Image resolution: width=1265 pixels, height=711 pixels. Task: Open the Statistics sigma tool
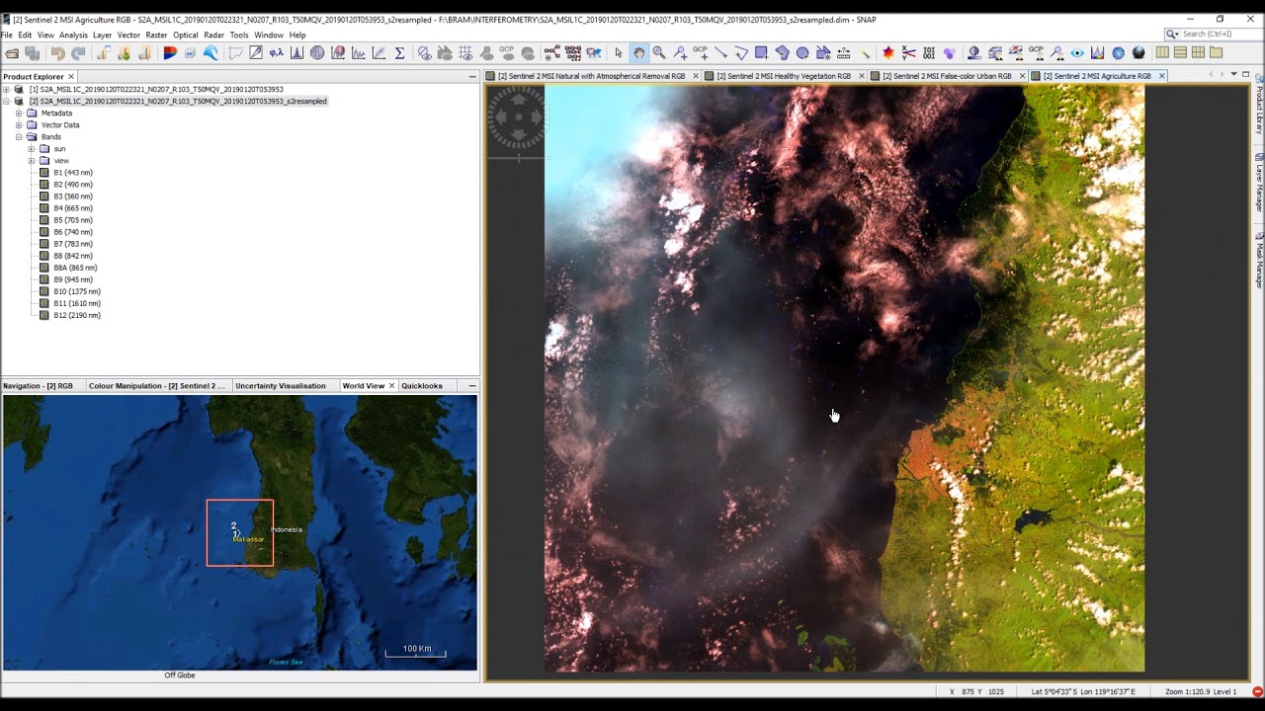399,53
